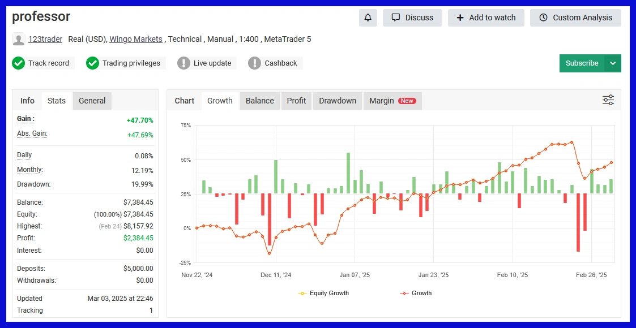Switch to the Stats tab
636x328 pixels.
point(57,101)
